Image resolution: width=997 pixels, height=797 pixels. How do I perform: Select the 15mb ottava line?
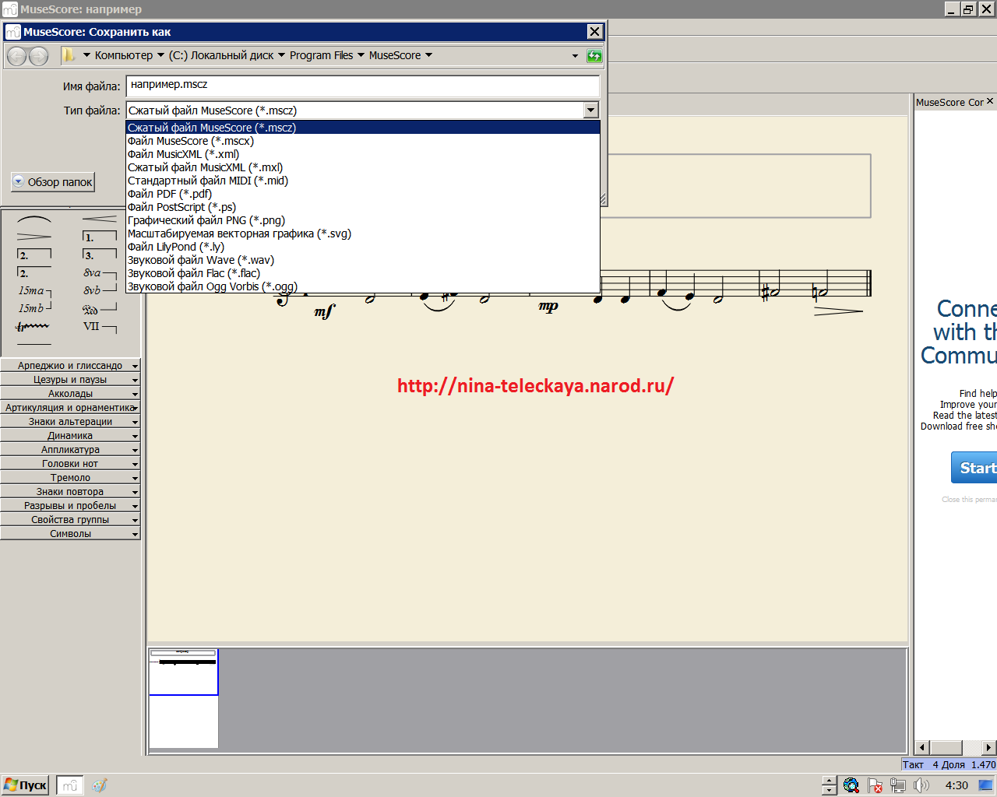click(x=34, y=308)
